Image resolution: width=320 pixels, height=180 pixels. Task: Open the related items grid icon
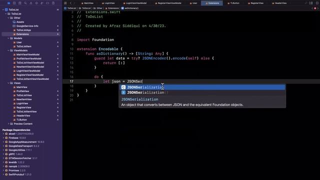pyautogui.click(x=65, y=3)
